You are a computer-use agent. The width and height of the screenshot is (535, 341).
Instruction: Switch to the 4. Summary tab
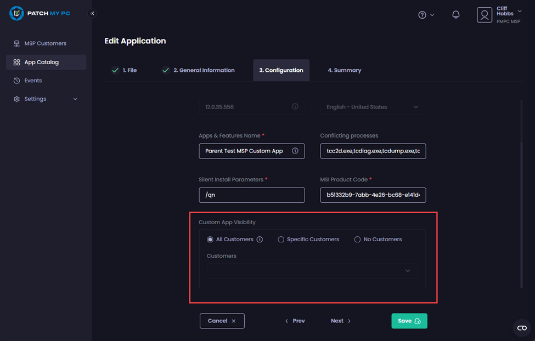344,70
